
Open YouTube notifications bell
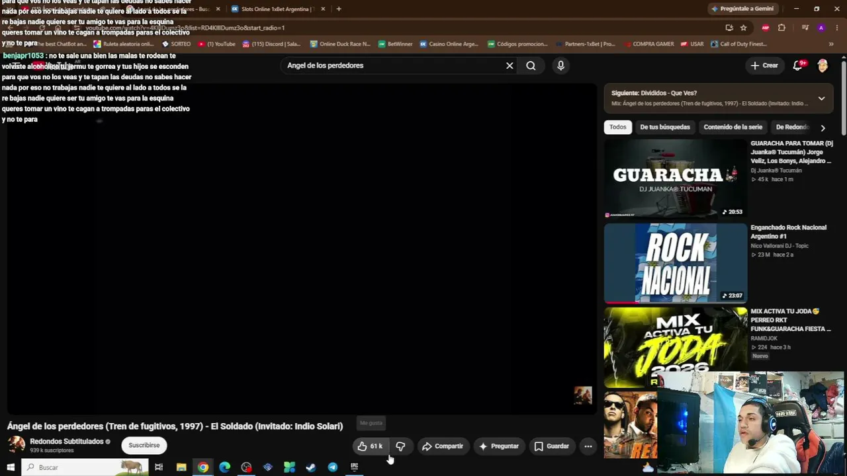click(x=798, y=65)
